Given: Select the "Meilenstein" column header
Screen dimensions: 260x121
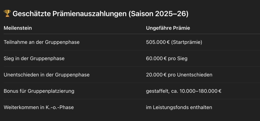Looking at the screenshot, I should point(18,28).
